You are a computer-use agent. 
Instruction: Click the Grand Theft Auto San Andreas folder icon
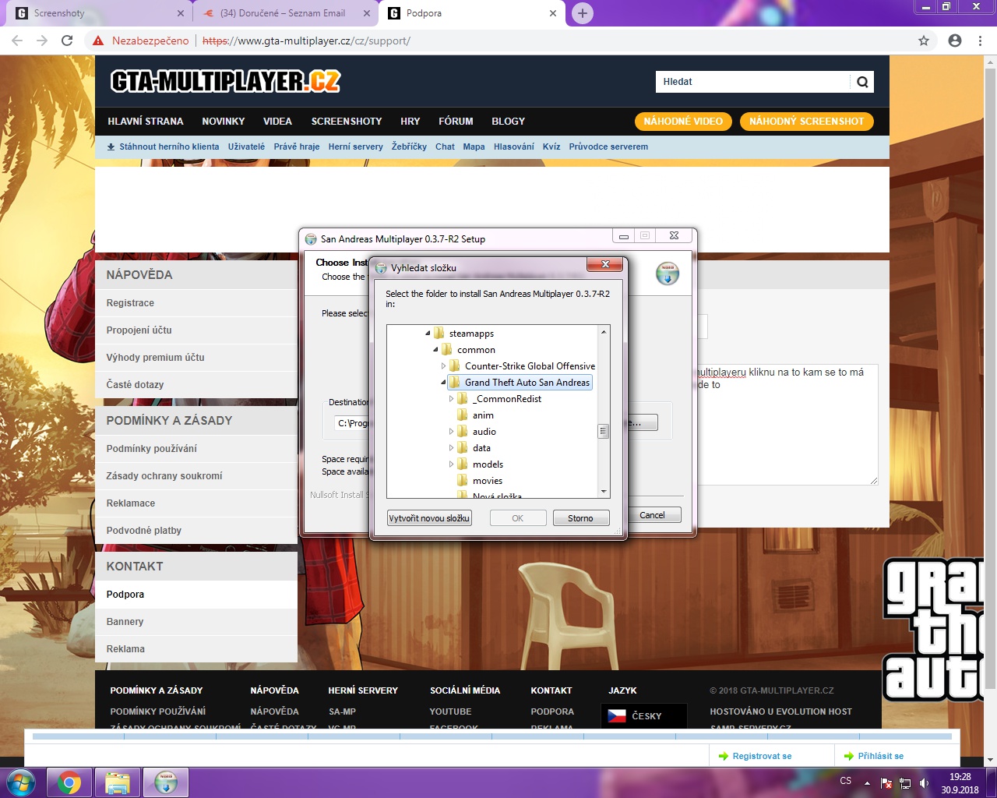pos(455,382)
